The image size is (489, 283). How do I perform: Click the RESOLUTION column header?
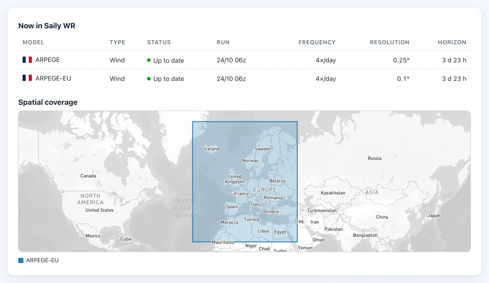click(390, 42)
